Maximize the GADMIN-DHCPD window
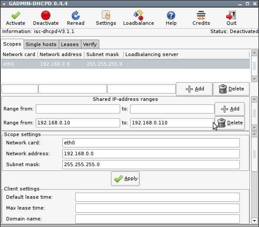This screenshot has width=259, height=227. click(247, 4)
